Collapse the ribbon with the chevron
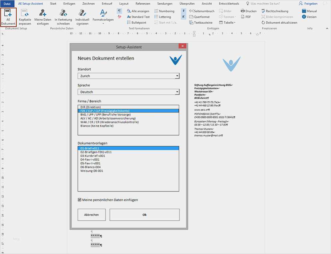Screen dimensions: 331x254 (x=327, y=28)
